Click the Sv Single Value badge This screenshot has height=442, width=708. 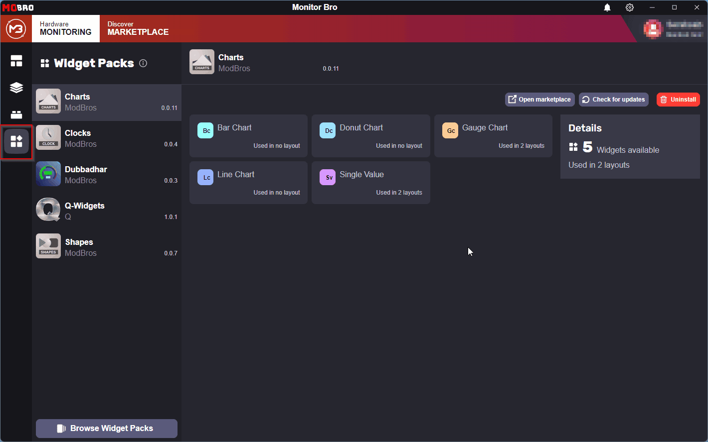pos(328,177)
